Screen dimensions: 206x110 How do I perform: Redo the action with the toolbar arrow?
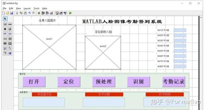(x=33, y=13)
